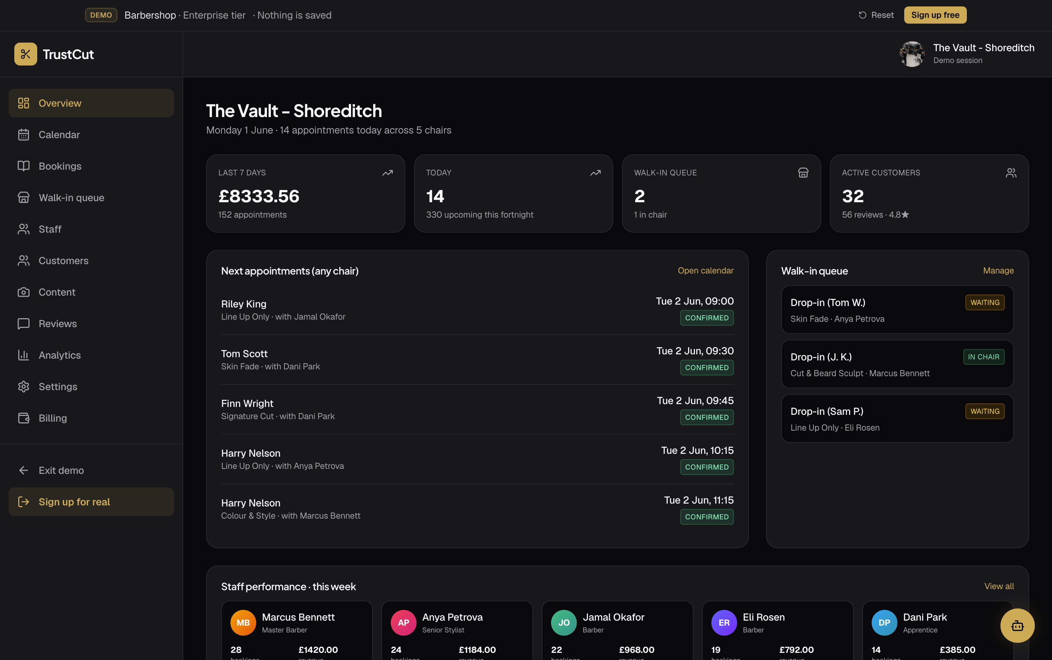Click Open calendar link
The image size is (1052, 660).
706,271
